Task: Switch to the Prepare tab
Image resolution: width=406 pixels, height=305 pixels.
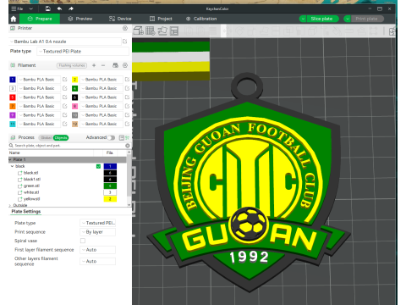Action: 40,19
